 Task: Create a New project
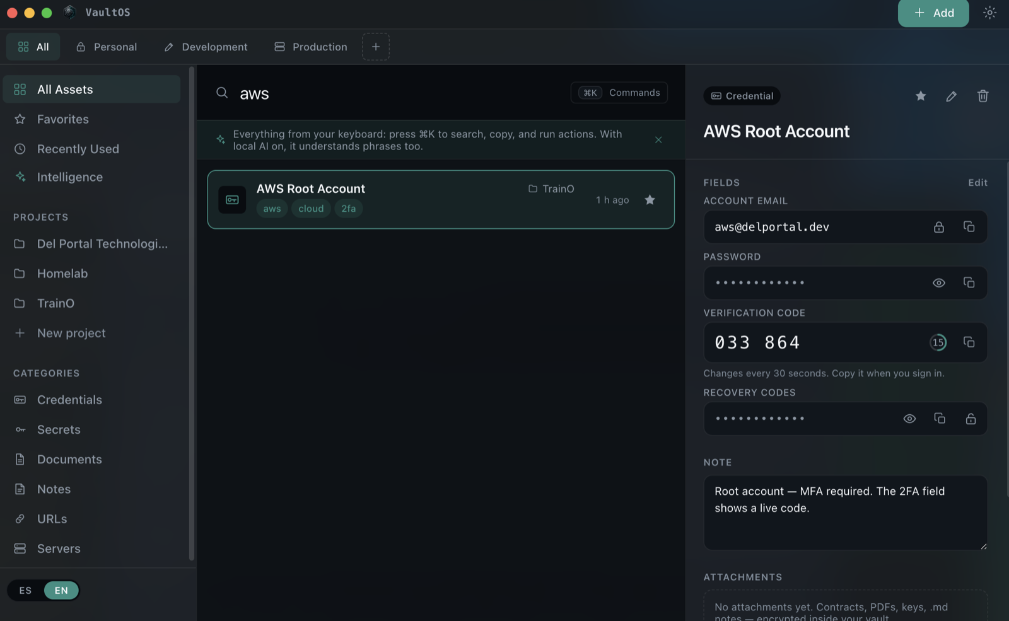click(91, 333)
